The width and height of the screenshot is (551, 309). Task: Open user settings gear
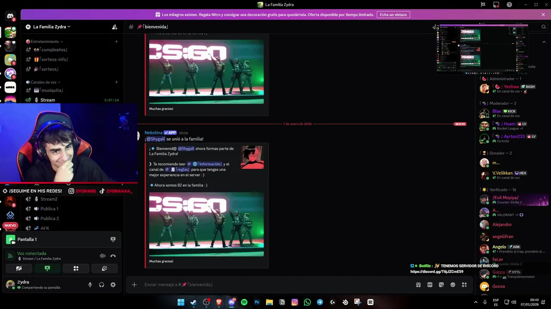113,285
